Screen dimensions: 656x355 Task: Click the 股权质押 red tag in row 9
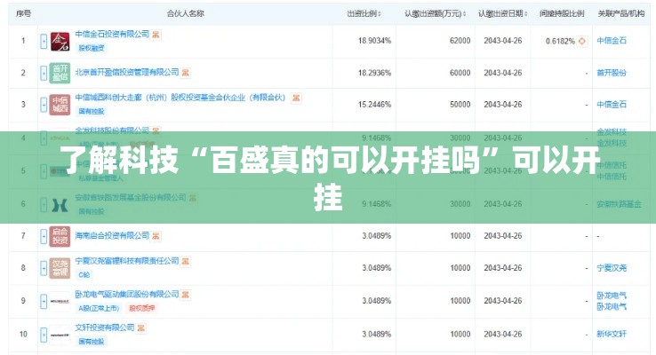tap(142, 308)
